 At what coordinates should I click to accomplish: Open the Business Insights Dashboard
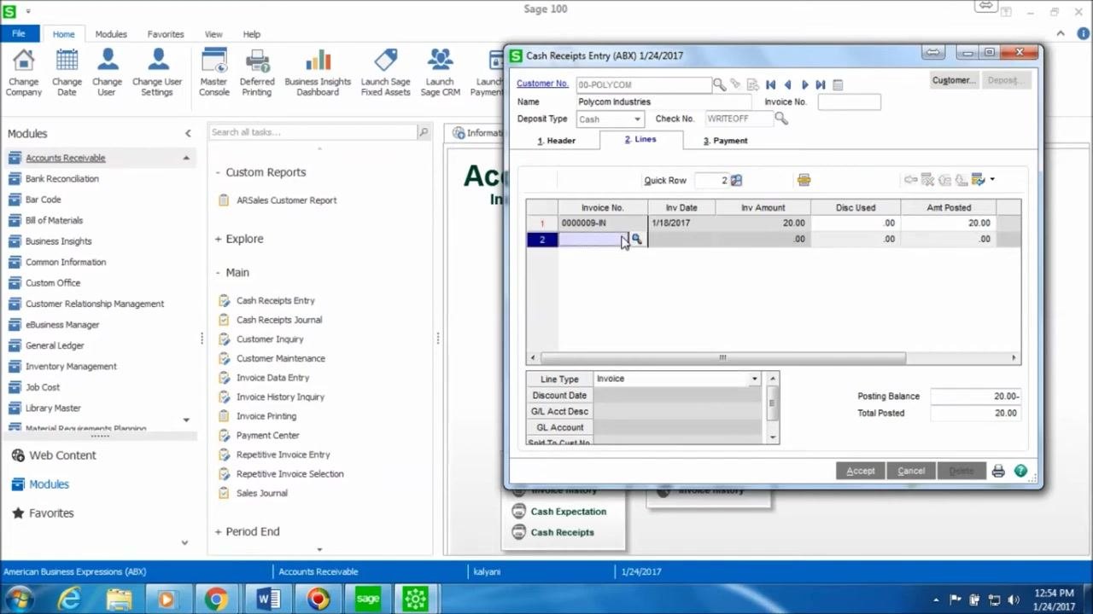point(318,72)
